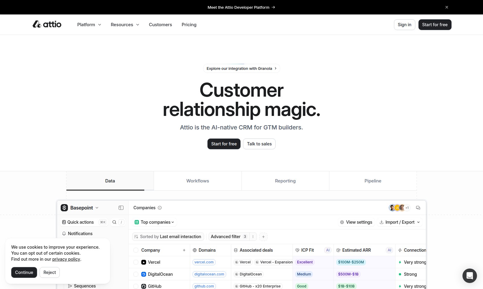Switch to the Pipeline tab

(373, 181)
